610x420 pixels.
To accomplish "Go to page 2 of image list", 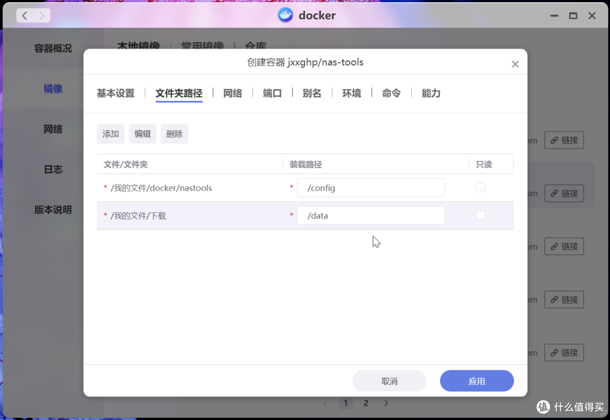I will click(365, 403).
